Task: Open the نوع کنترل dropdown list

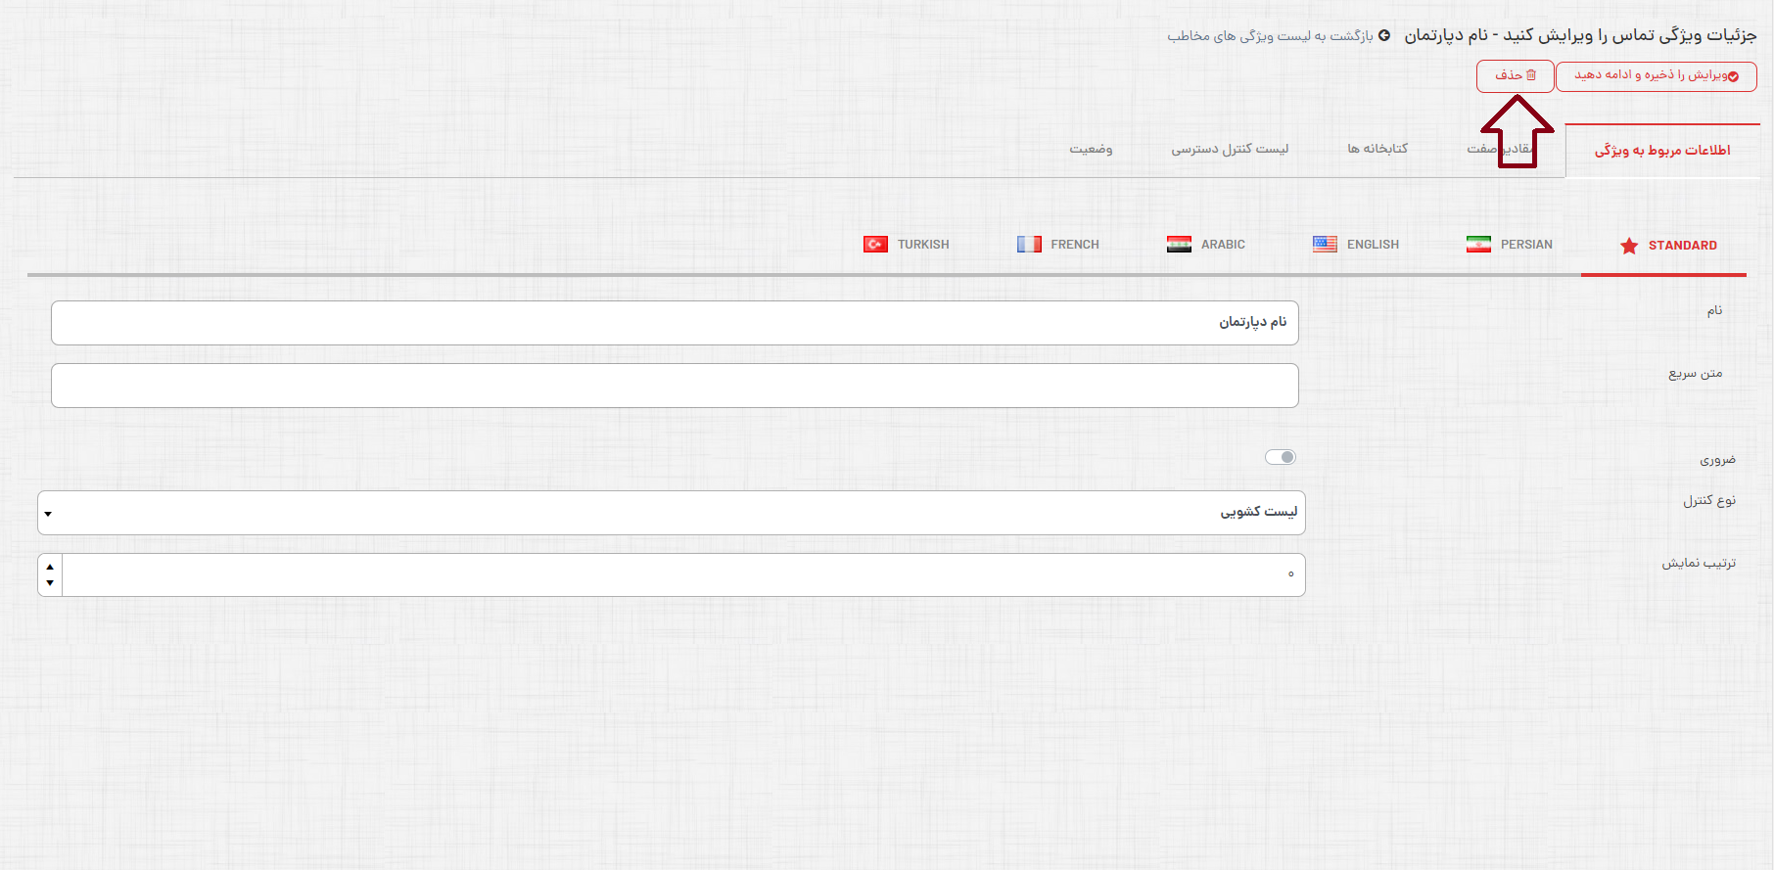Action: [x=672, y=513]
